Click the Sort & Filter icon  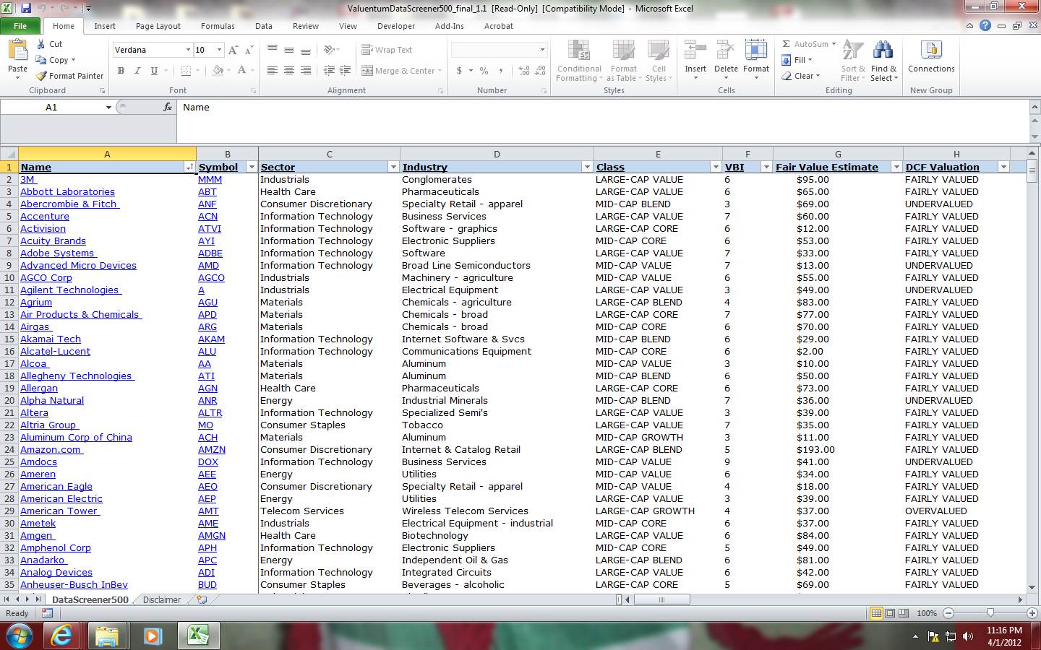coord(853,51)
